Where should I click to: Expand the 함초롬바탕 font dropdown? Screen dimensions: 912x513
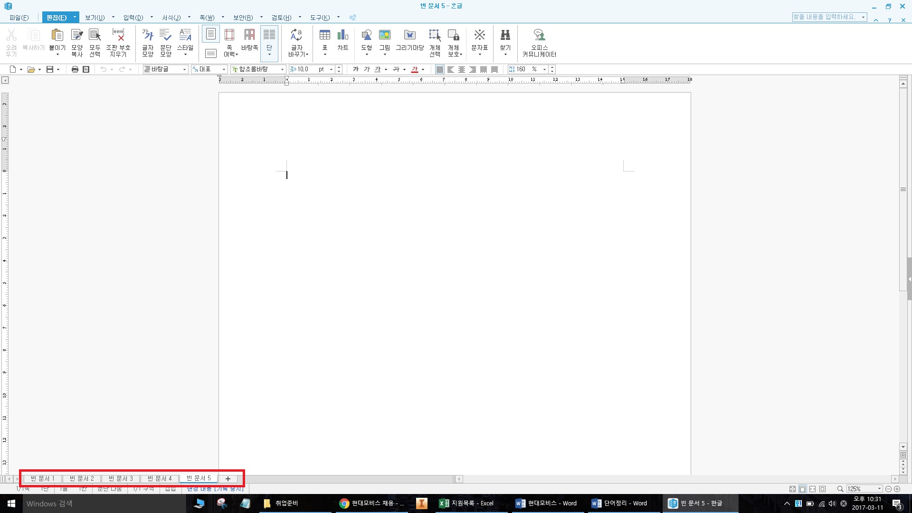coord(282,69)
